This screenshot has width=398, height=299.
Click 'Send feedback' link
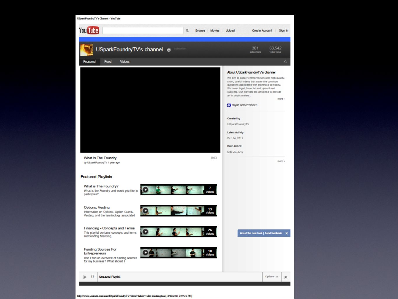(273, 233)
